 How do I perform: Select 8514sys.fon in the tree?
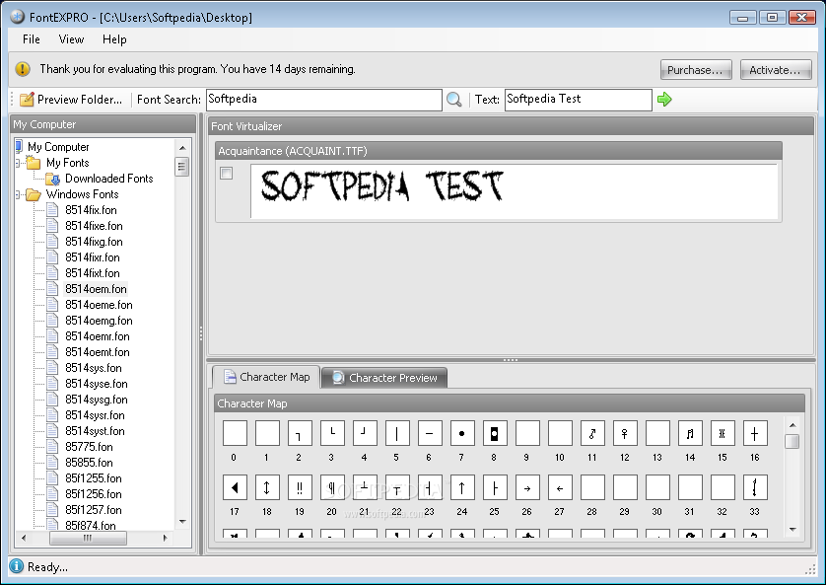point(94,368)
